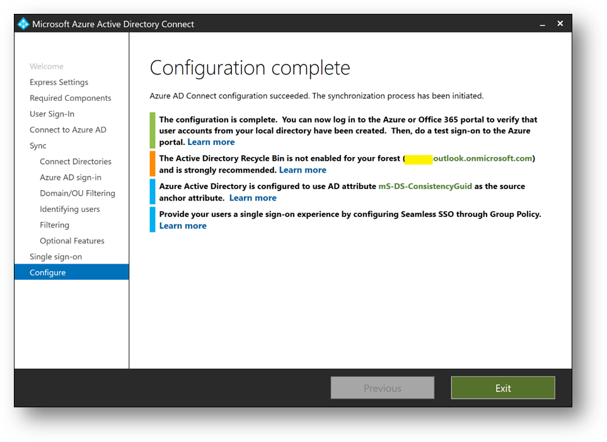Click the Previous button
607x442 pixels.
pyautogui.click(x=383, y=388)
